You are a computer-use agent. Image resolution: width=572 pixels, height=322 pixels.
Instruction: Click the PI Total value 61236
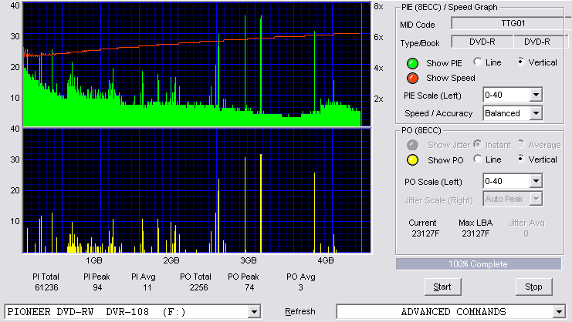(46, 288)
